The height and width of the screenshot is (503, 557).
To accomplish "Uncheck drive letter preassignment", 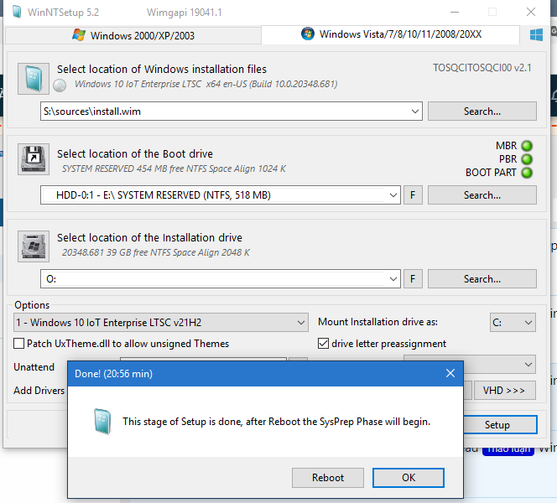I will click(323, 343).
